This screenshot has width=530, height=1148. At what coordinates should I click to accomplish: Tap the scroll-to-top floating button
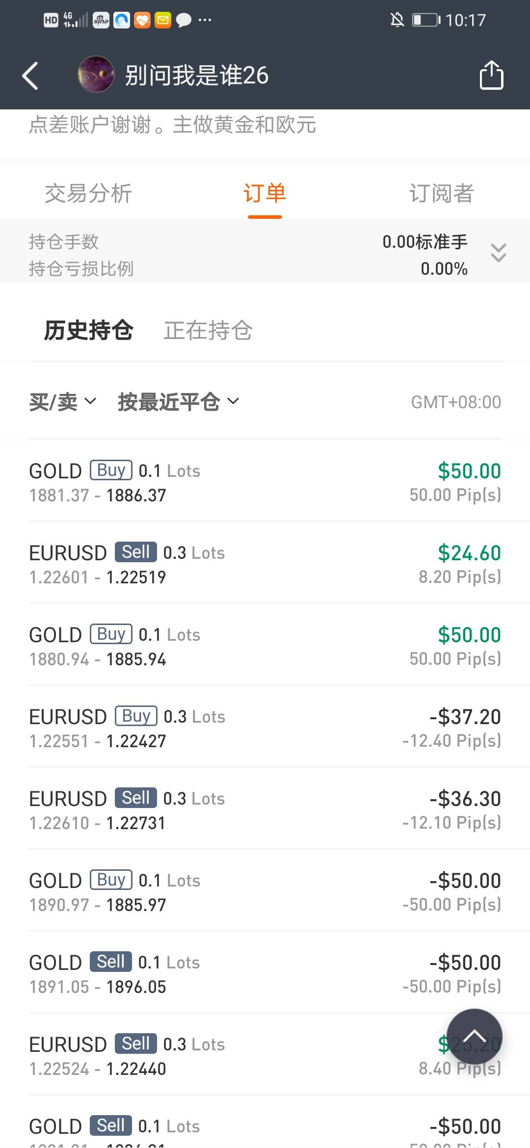click(x=474, y=1036)
